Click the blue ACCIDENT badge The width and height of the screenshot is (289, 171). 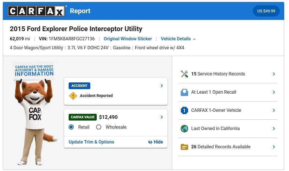(79, 86)
